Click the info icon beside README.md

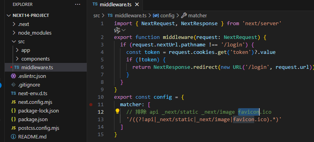[x=13, y=137]
